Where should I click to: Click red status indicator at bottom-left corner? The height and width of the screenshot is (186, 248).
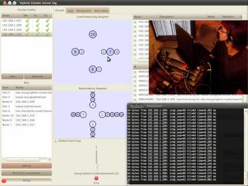4,181
